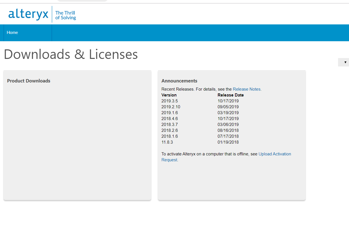Screen dimensions: 349x230
Task: Click version 2018.1.6
Action: coord(170,136)
